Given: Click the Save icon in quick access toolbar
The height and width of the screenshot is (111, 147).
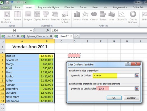Looking at the screenshot, I should pos(7,2).
